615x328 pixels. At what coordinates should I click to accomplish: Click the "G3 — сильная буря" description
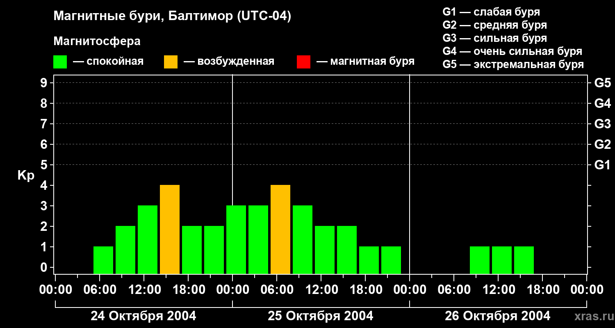tap(495, 38)
